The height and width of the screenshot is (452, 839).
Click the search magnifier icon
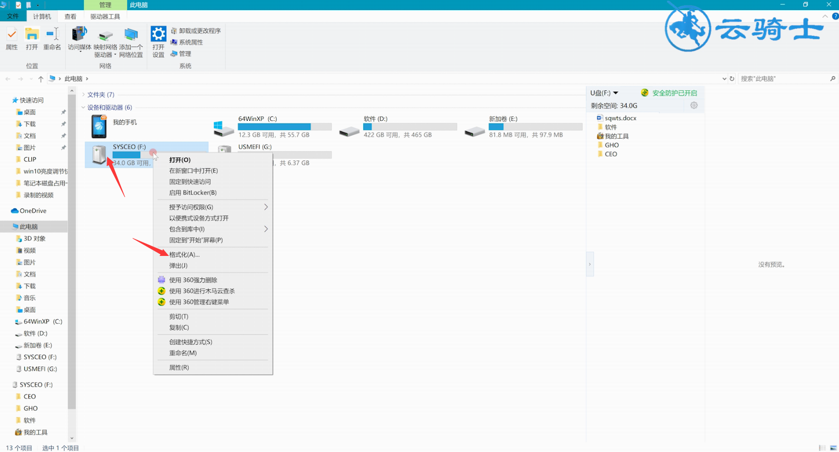click(x=833, y=79)
